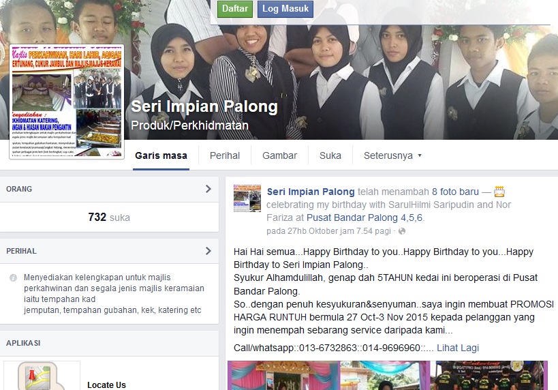Open the middle post photo thumbnail
The height and width of the screenshot is (390, 558).
pos(385,376)
